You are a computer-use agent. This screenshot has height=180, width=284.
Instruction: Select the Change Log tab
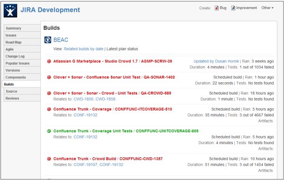click(x=22, y=56)
